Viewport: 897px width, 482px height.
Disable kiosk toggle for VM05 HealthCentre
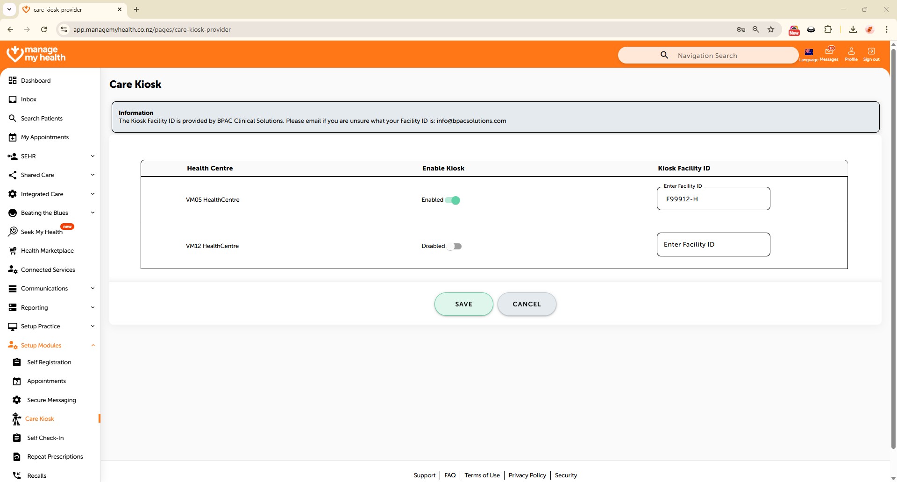(453, 200)
